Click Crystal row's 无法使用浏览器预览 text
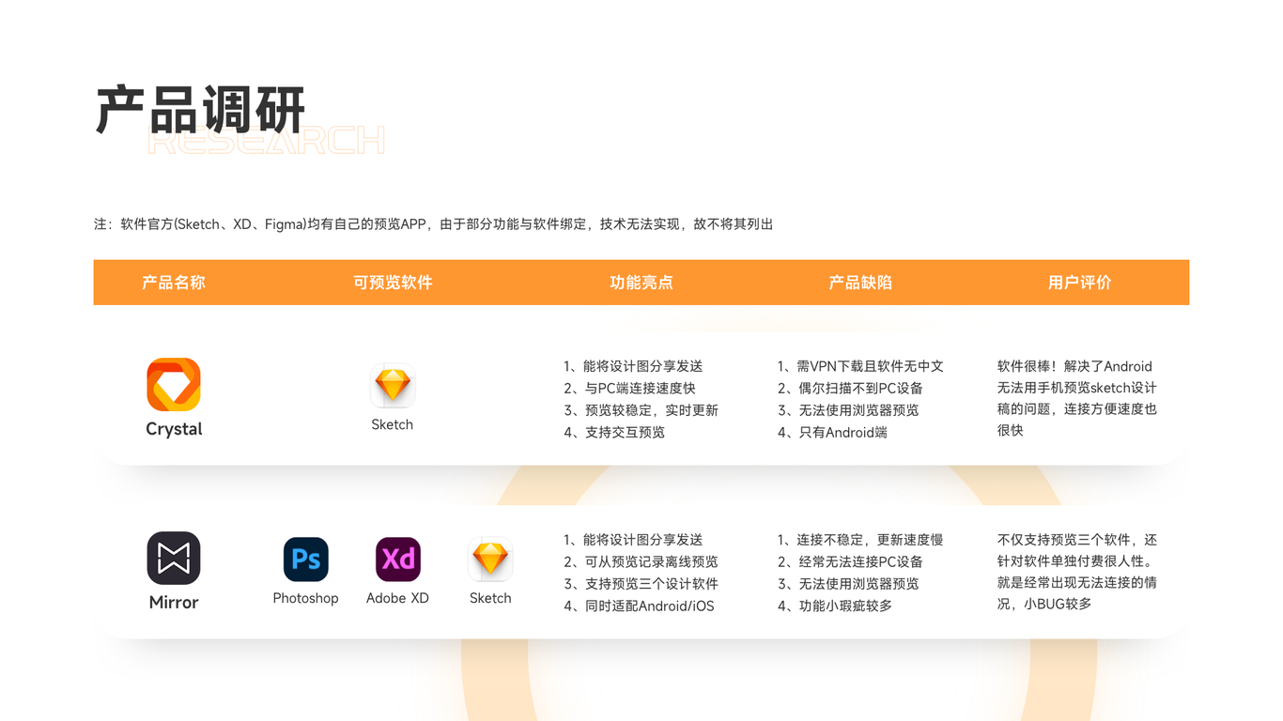Screen dimensions: 1283x721 tap(848, 410)
